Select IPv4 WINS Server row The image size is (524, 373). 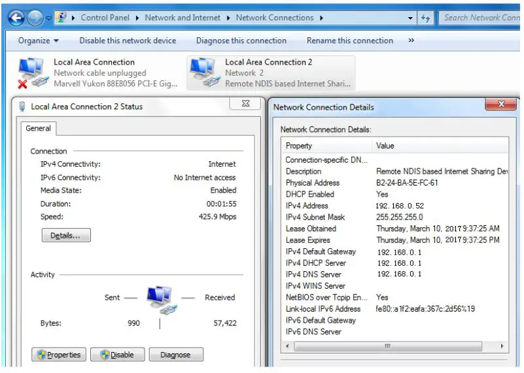tap(396, 286)
